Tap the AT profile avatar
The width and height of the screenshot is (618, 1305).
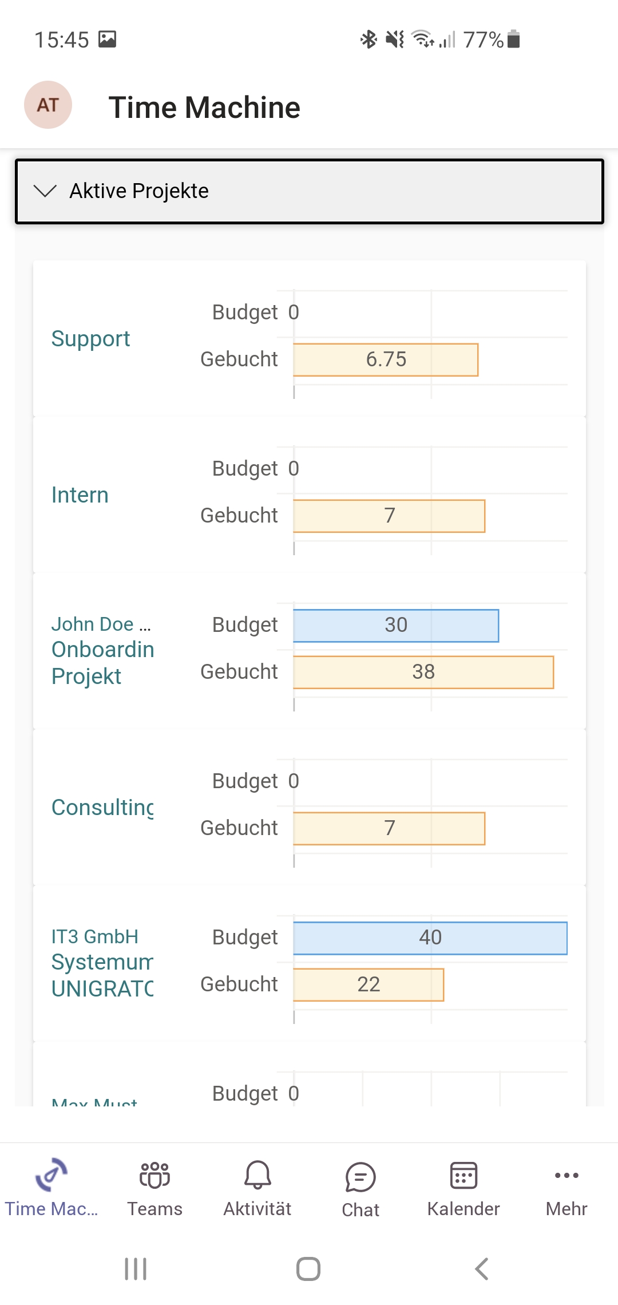pyautogui.click(x=48, y=105)
